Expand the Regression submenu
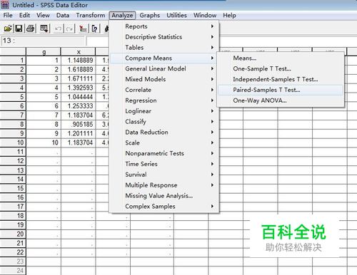Screen dimensions: 357x275 [x=164, y=100]
